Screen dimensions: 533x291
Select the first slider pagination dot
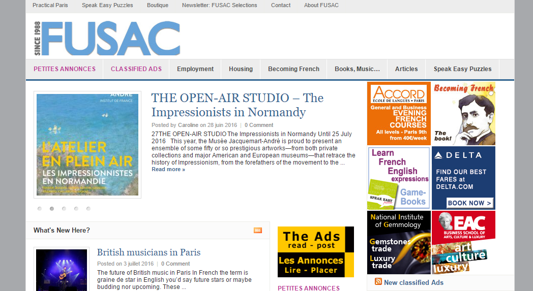tap(40, 209)
